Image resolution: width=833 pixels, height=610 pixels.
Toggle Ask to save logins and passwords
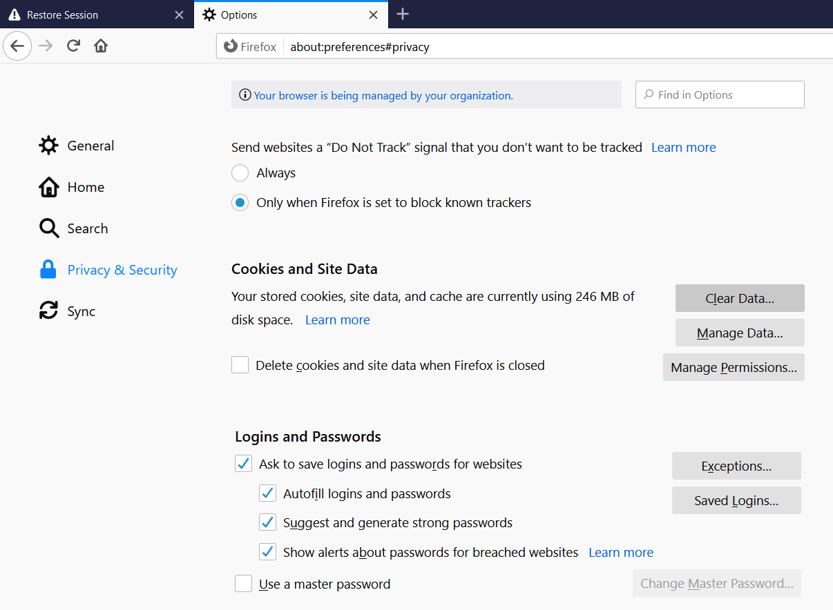(243, 464)
